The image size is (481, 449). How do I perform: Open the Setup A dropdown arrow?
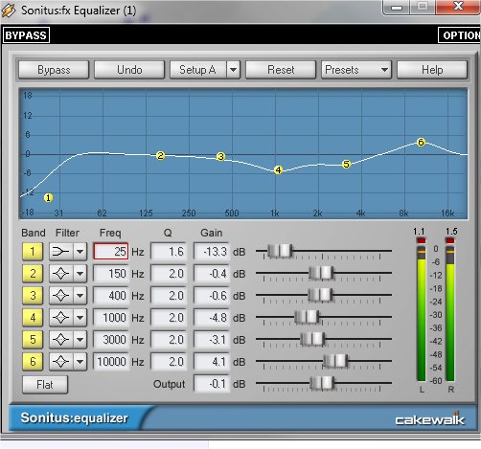point(234,70)
